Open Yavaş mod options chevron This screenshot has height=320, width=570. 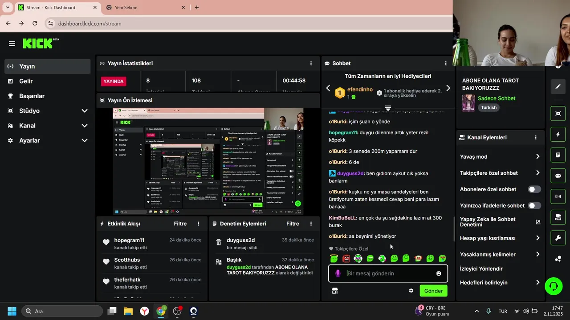[x=537, y=156]
